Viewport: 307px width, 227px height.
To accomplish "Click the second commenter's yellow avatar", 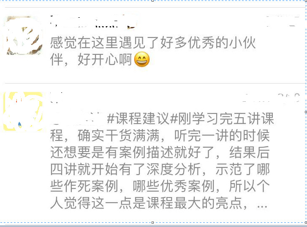I will pyautogui.click(x=23, y=111).
